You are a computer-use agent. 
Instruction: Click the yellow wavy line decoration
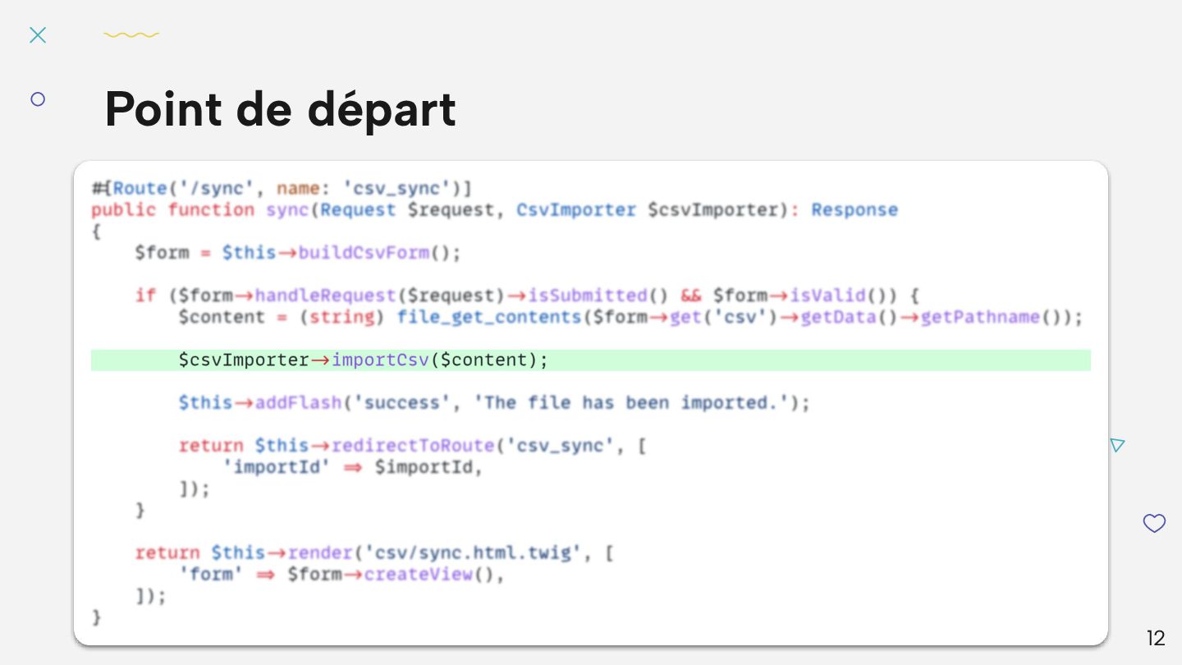(131, 35)
